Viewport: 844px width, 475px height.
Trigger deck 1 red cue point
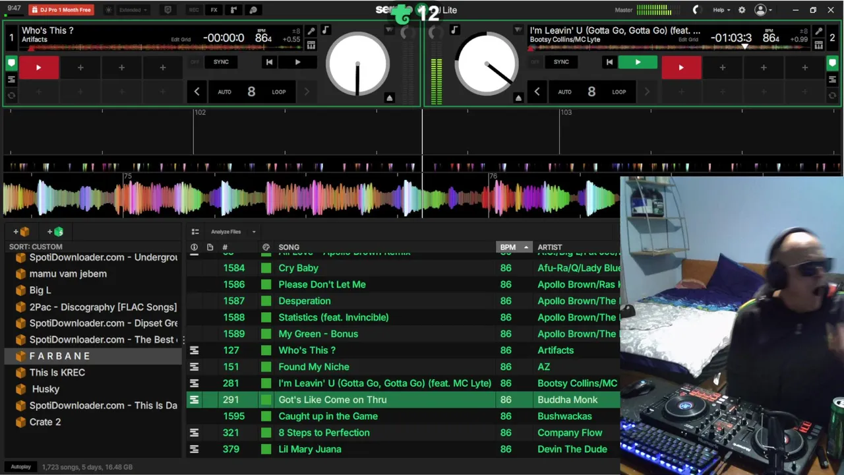click(39, 67)
